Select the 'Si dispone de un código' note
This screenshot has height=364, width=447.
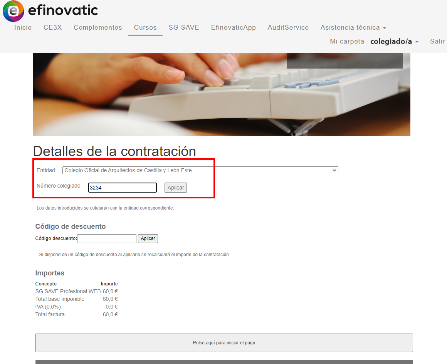(134, 255)
